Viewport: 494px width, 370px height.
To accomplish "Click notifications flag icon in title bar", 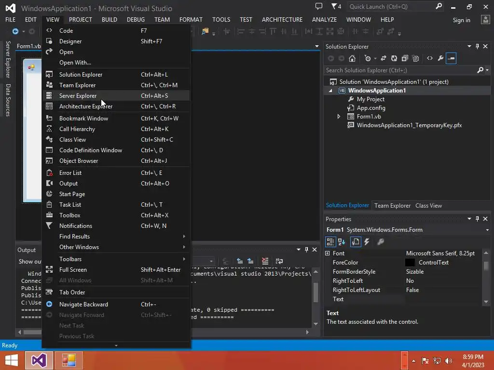I will point(336,6).
